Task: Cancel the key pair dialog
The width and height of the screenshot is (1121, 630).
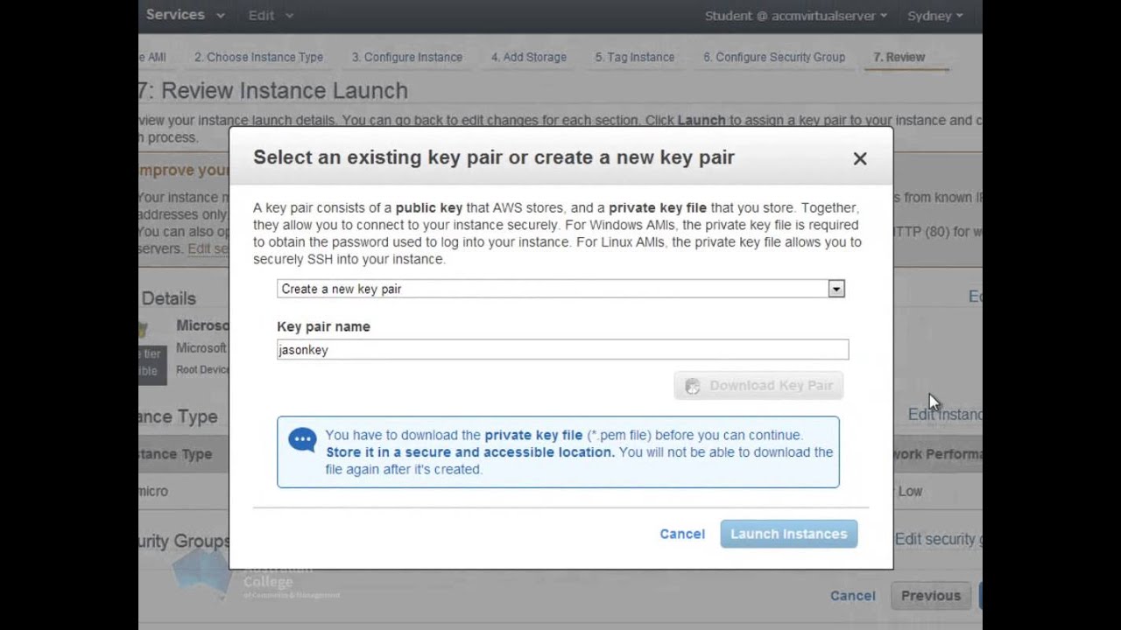Action: tap(682, 534)
